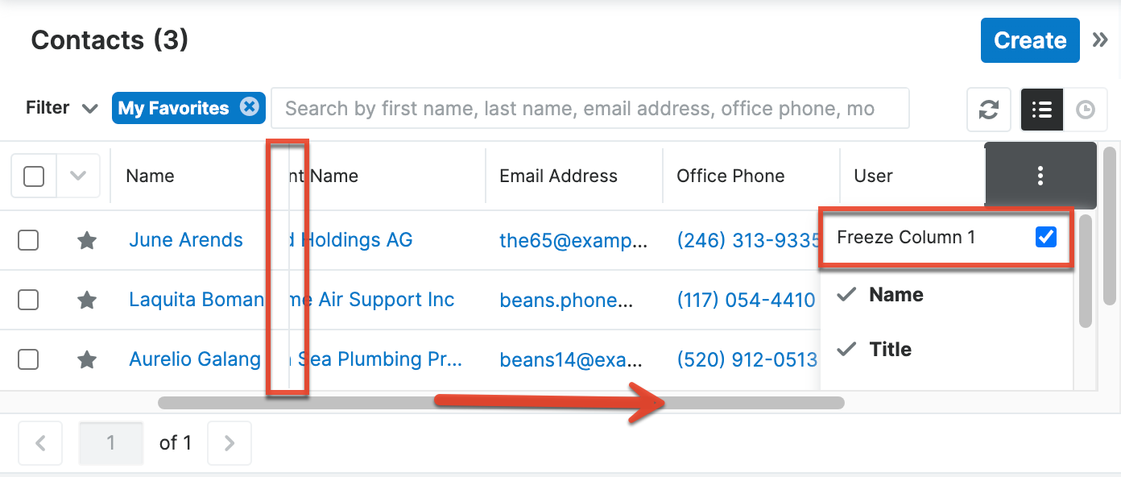
Task: Focus the contacts search field
Action: (589, 109)
